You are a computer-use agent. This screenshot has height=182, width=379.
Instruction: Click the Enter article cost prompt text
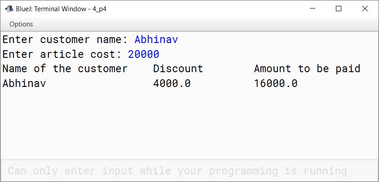pos(62,54)
